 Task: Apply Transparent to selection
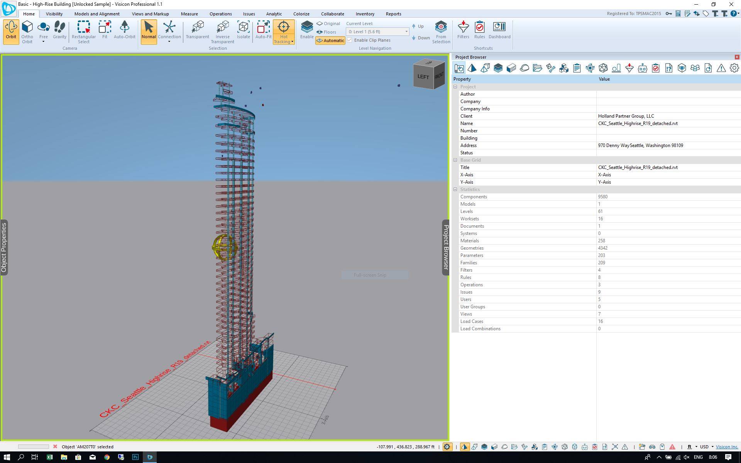(198, 30)
